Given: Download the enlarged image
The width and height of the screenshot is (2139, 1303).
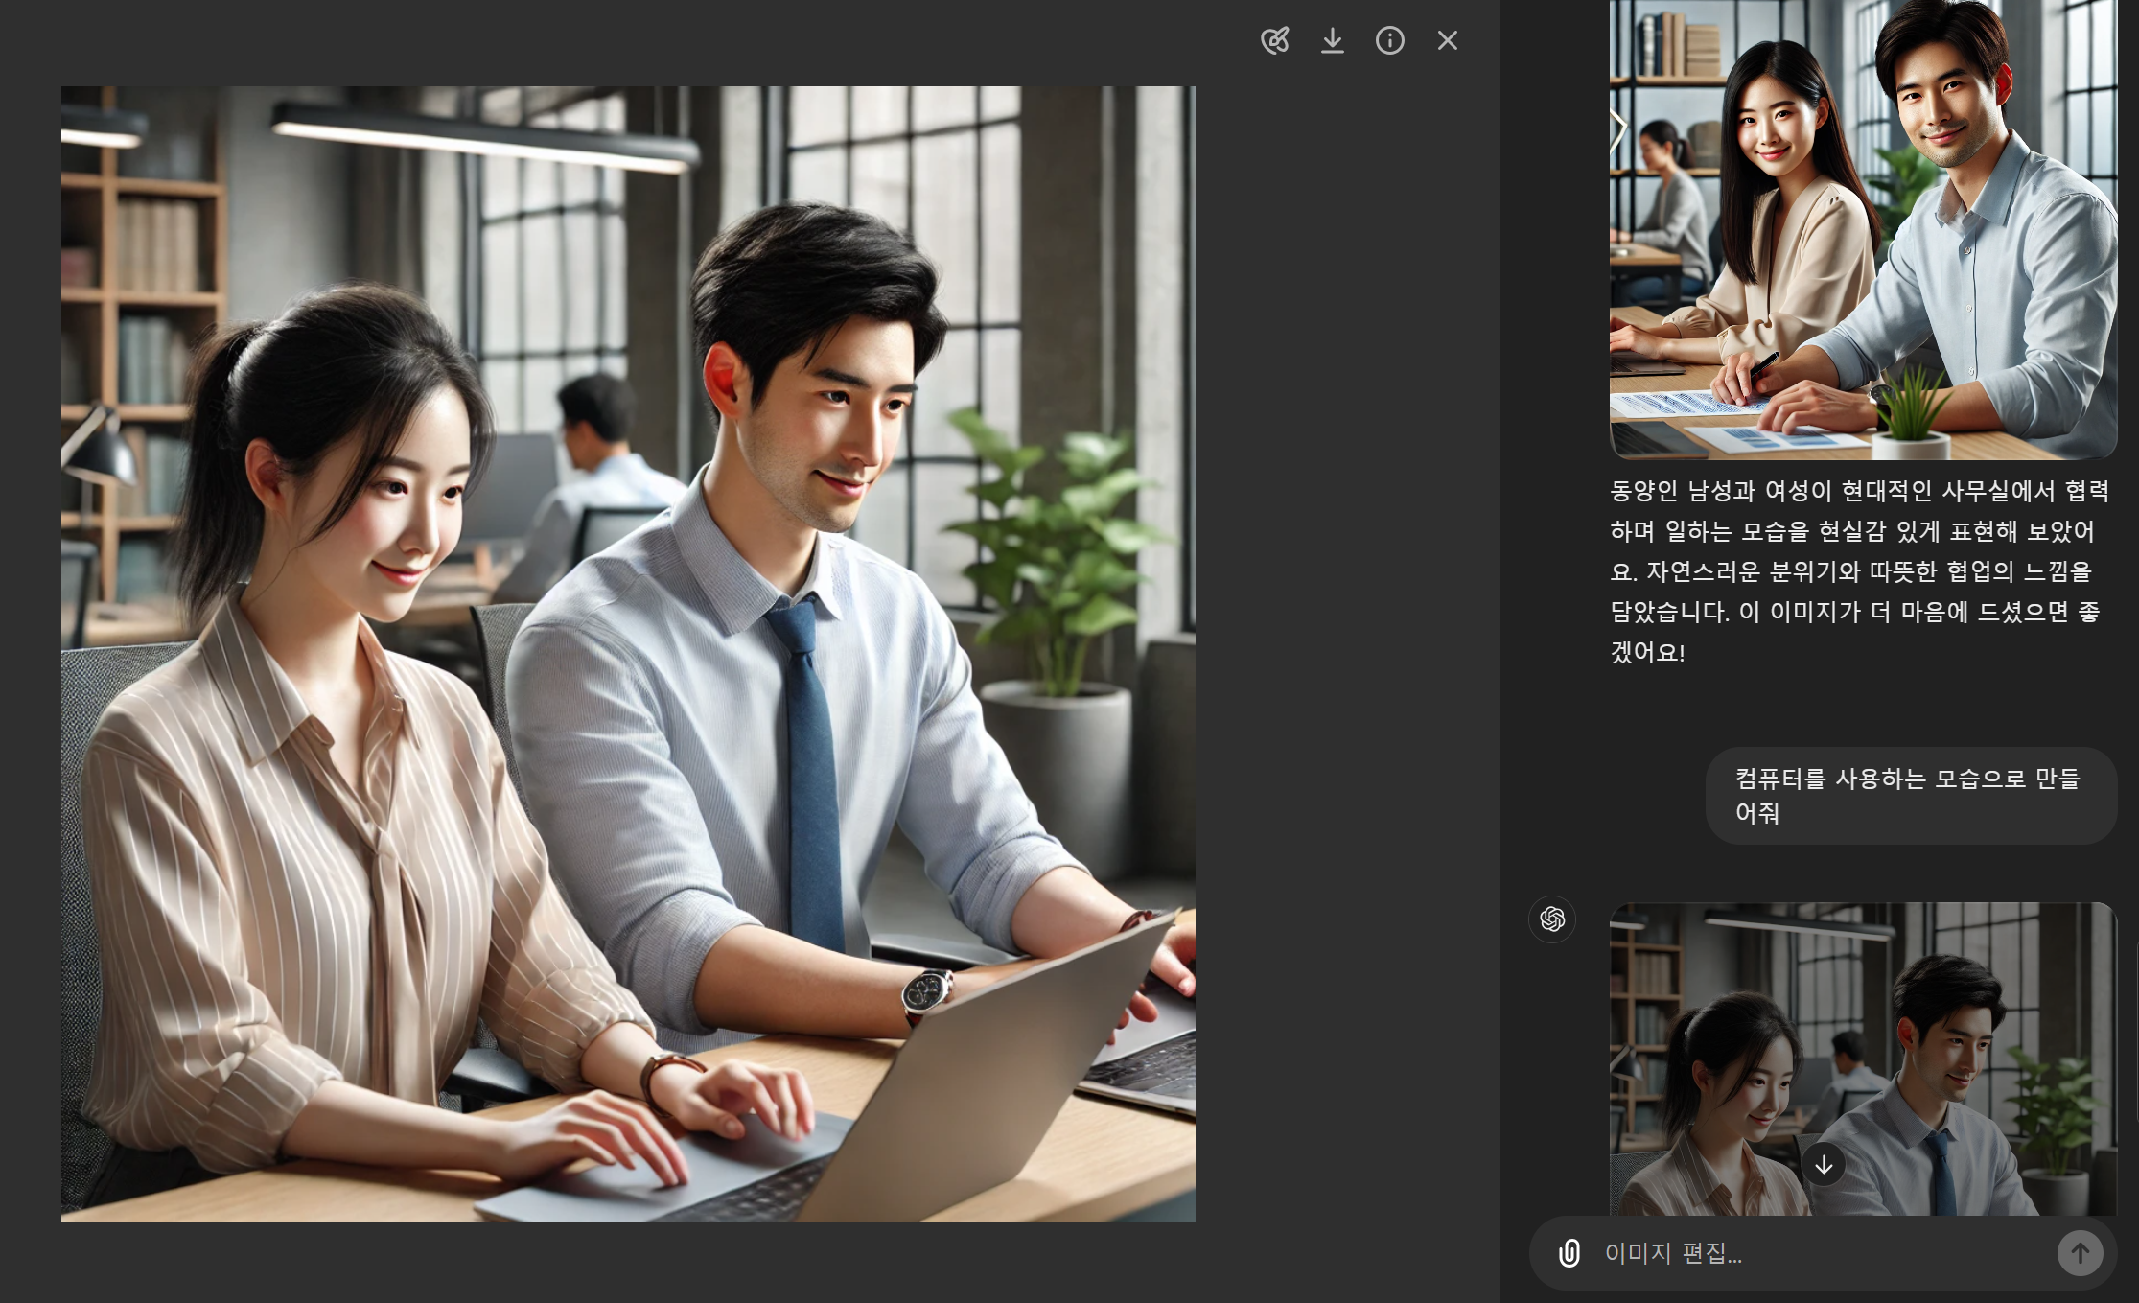Looking at the screenshot, I should coord(1332,40).
